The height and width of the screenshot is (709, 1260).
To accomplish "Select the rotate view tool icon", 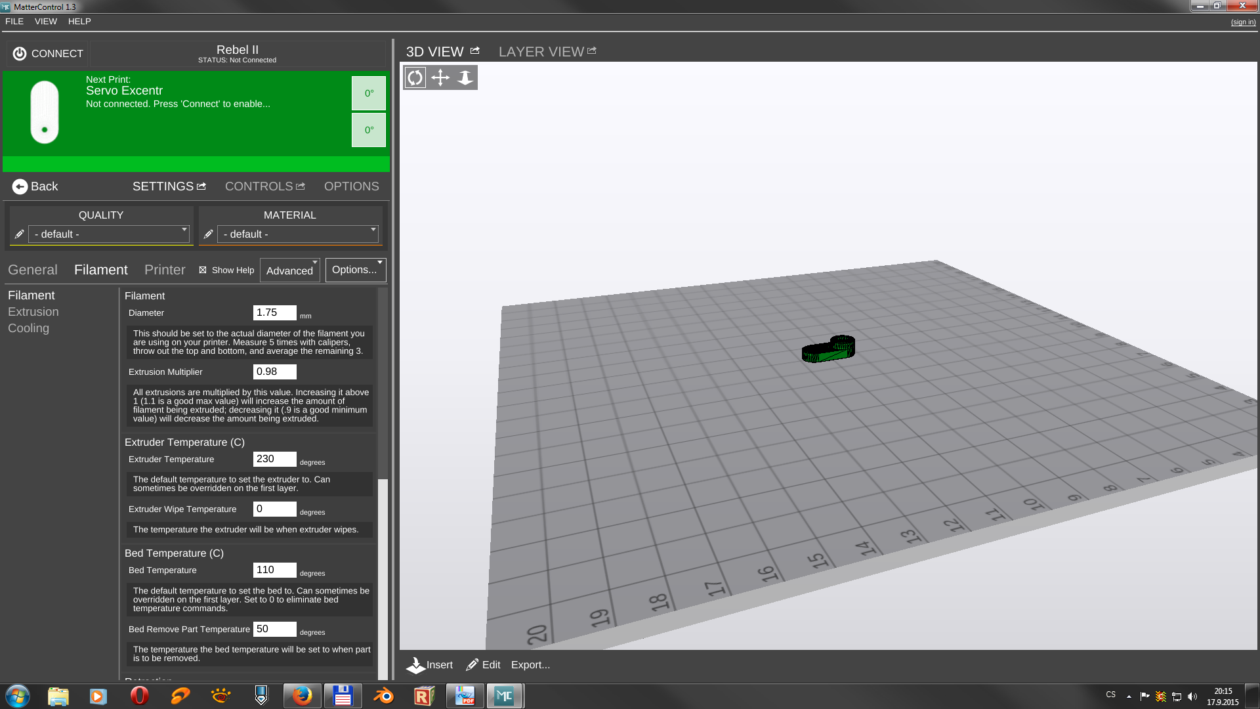I will click(415, 77).
